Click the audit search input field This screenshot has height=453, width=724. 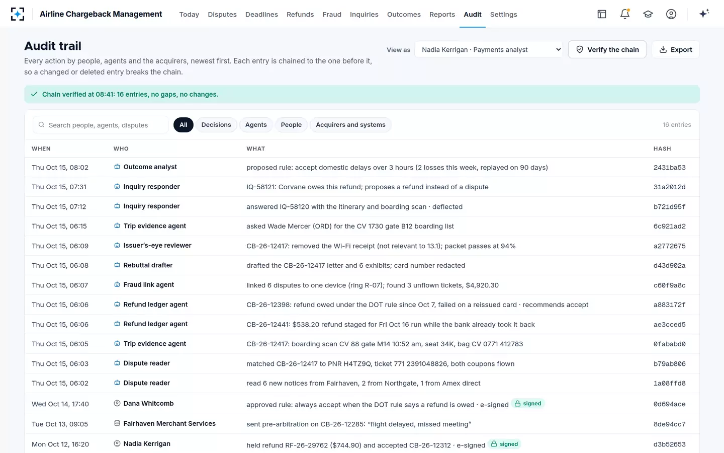101,125
